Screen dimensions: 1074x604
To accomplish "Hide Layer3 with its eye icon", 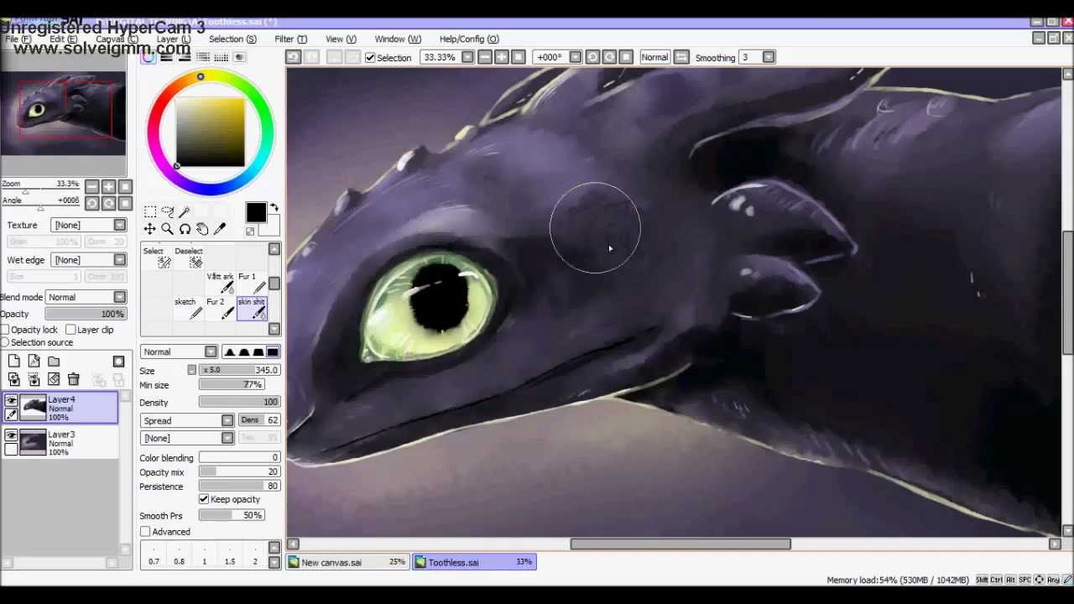I will click(11, 436).
